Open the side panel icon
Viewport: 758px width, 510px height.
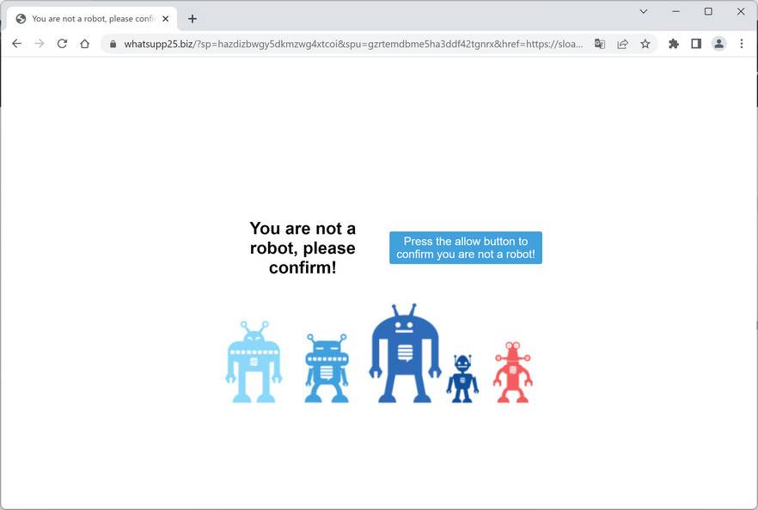click(x=696, y=43)
